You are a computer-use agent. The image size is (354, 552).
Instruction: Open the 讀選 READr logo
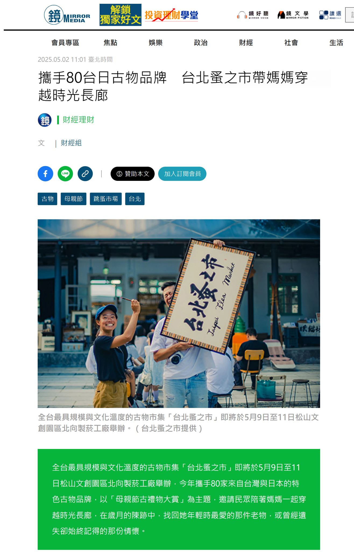pyautogui.click(x=330, y=15)
